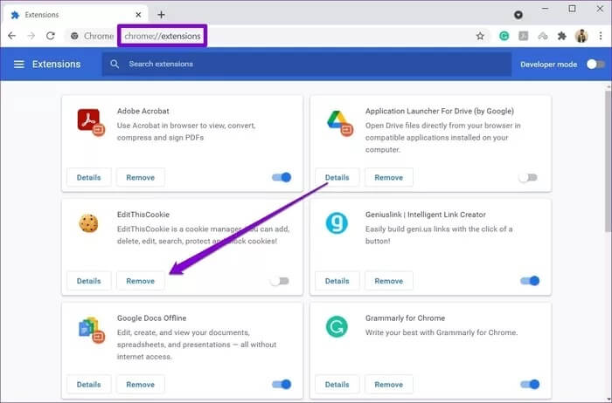Remove Grammarly for Chrome extension
Screen dimensions: 612x403
[x=389, y=385]
